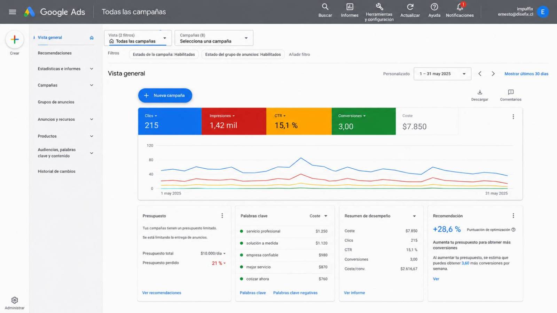The image size is (557, 313).
Task: Open the hamburger main menu
Action: [x=13, y=12]
